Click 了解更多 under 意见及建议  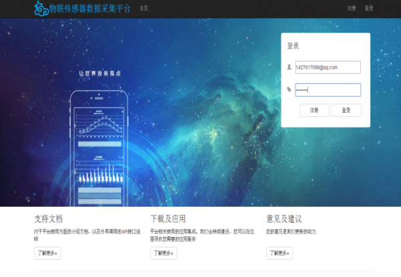click(x=279, y=253)
